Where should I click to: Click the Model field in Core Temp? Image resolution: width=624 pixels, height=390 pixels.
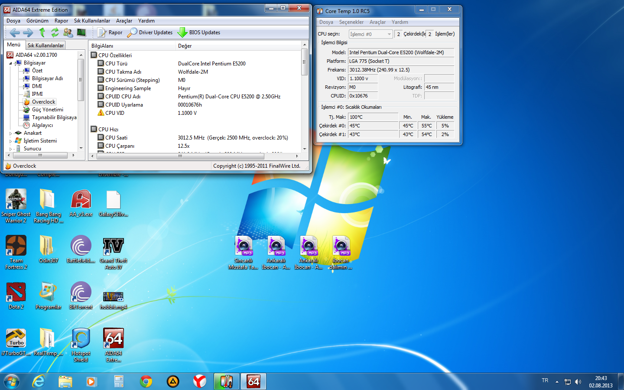click(401, 52)
